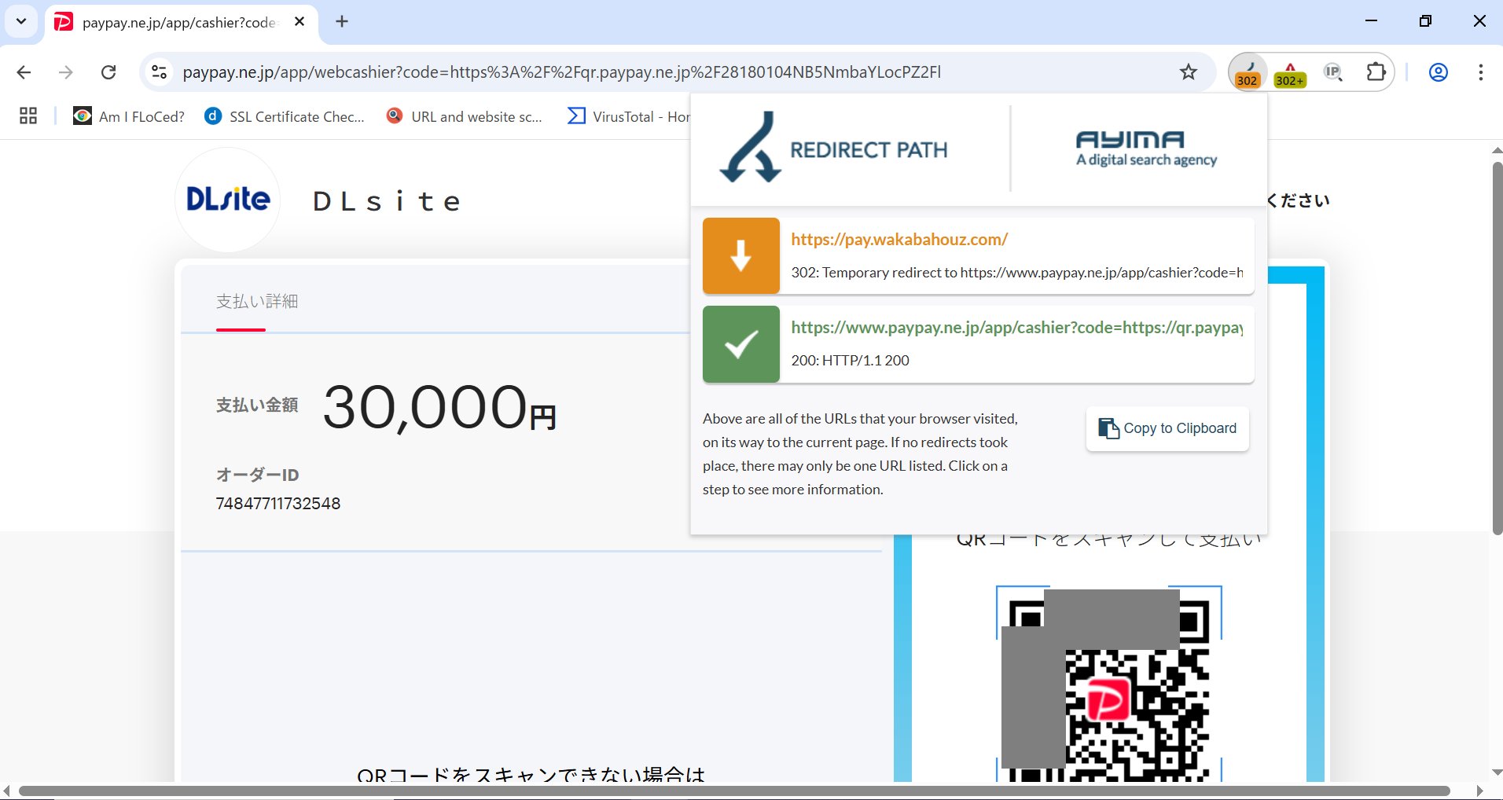Open the IP lookup extension icon
This screenshot has height=800, width=1503.
point(1333,72)
